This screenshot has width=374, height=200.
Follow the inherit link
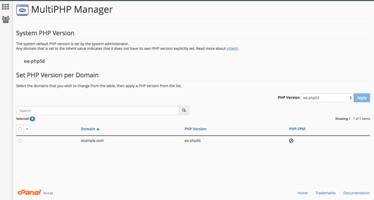[232, 48]
